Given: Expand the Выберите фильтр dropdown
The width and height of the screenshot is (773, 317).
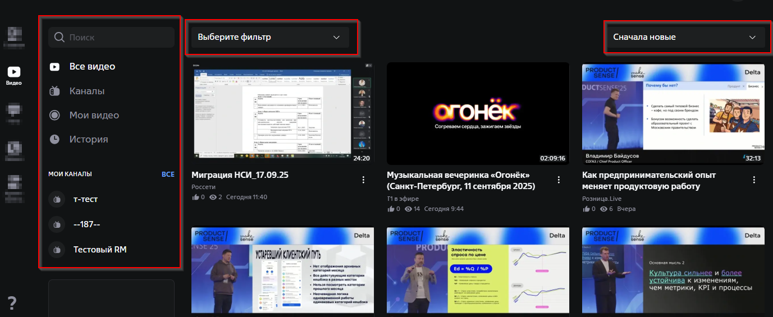Looking at the screenshot, I should point(270,38).
